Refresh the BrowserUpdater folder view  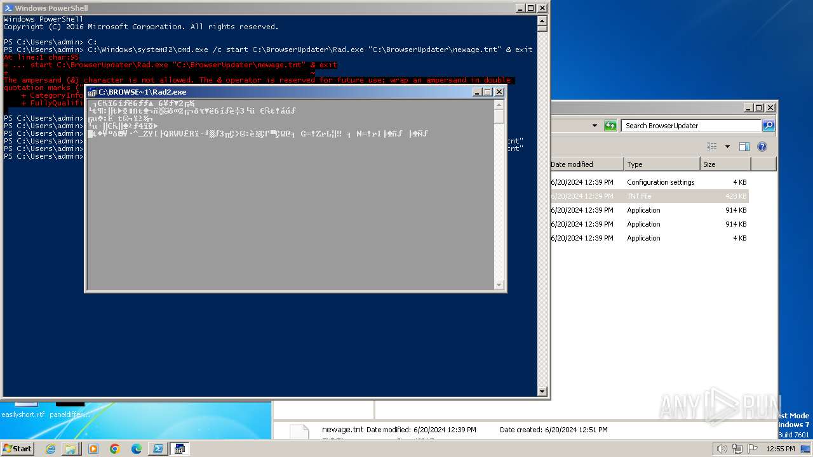610,126
